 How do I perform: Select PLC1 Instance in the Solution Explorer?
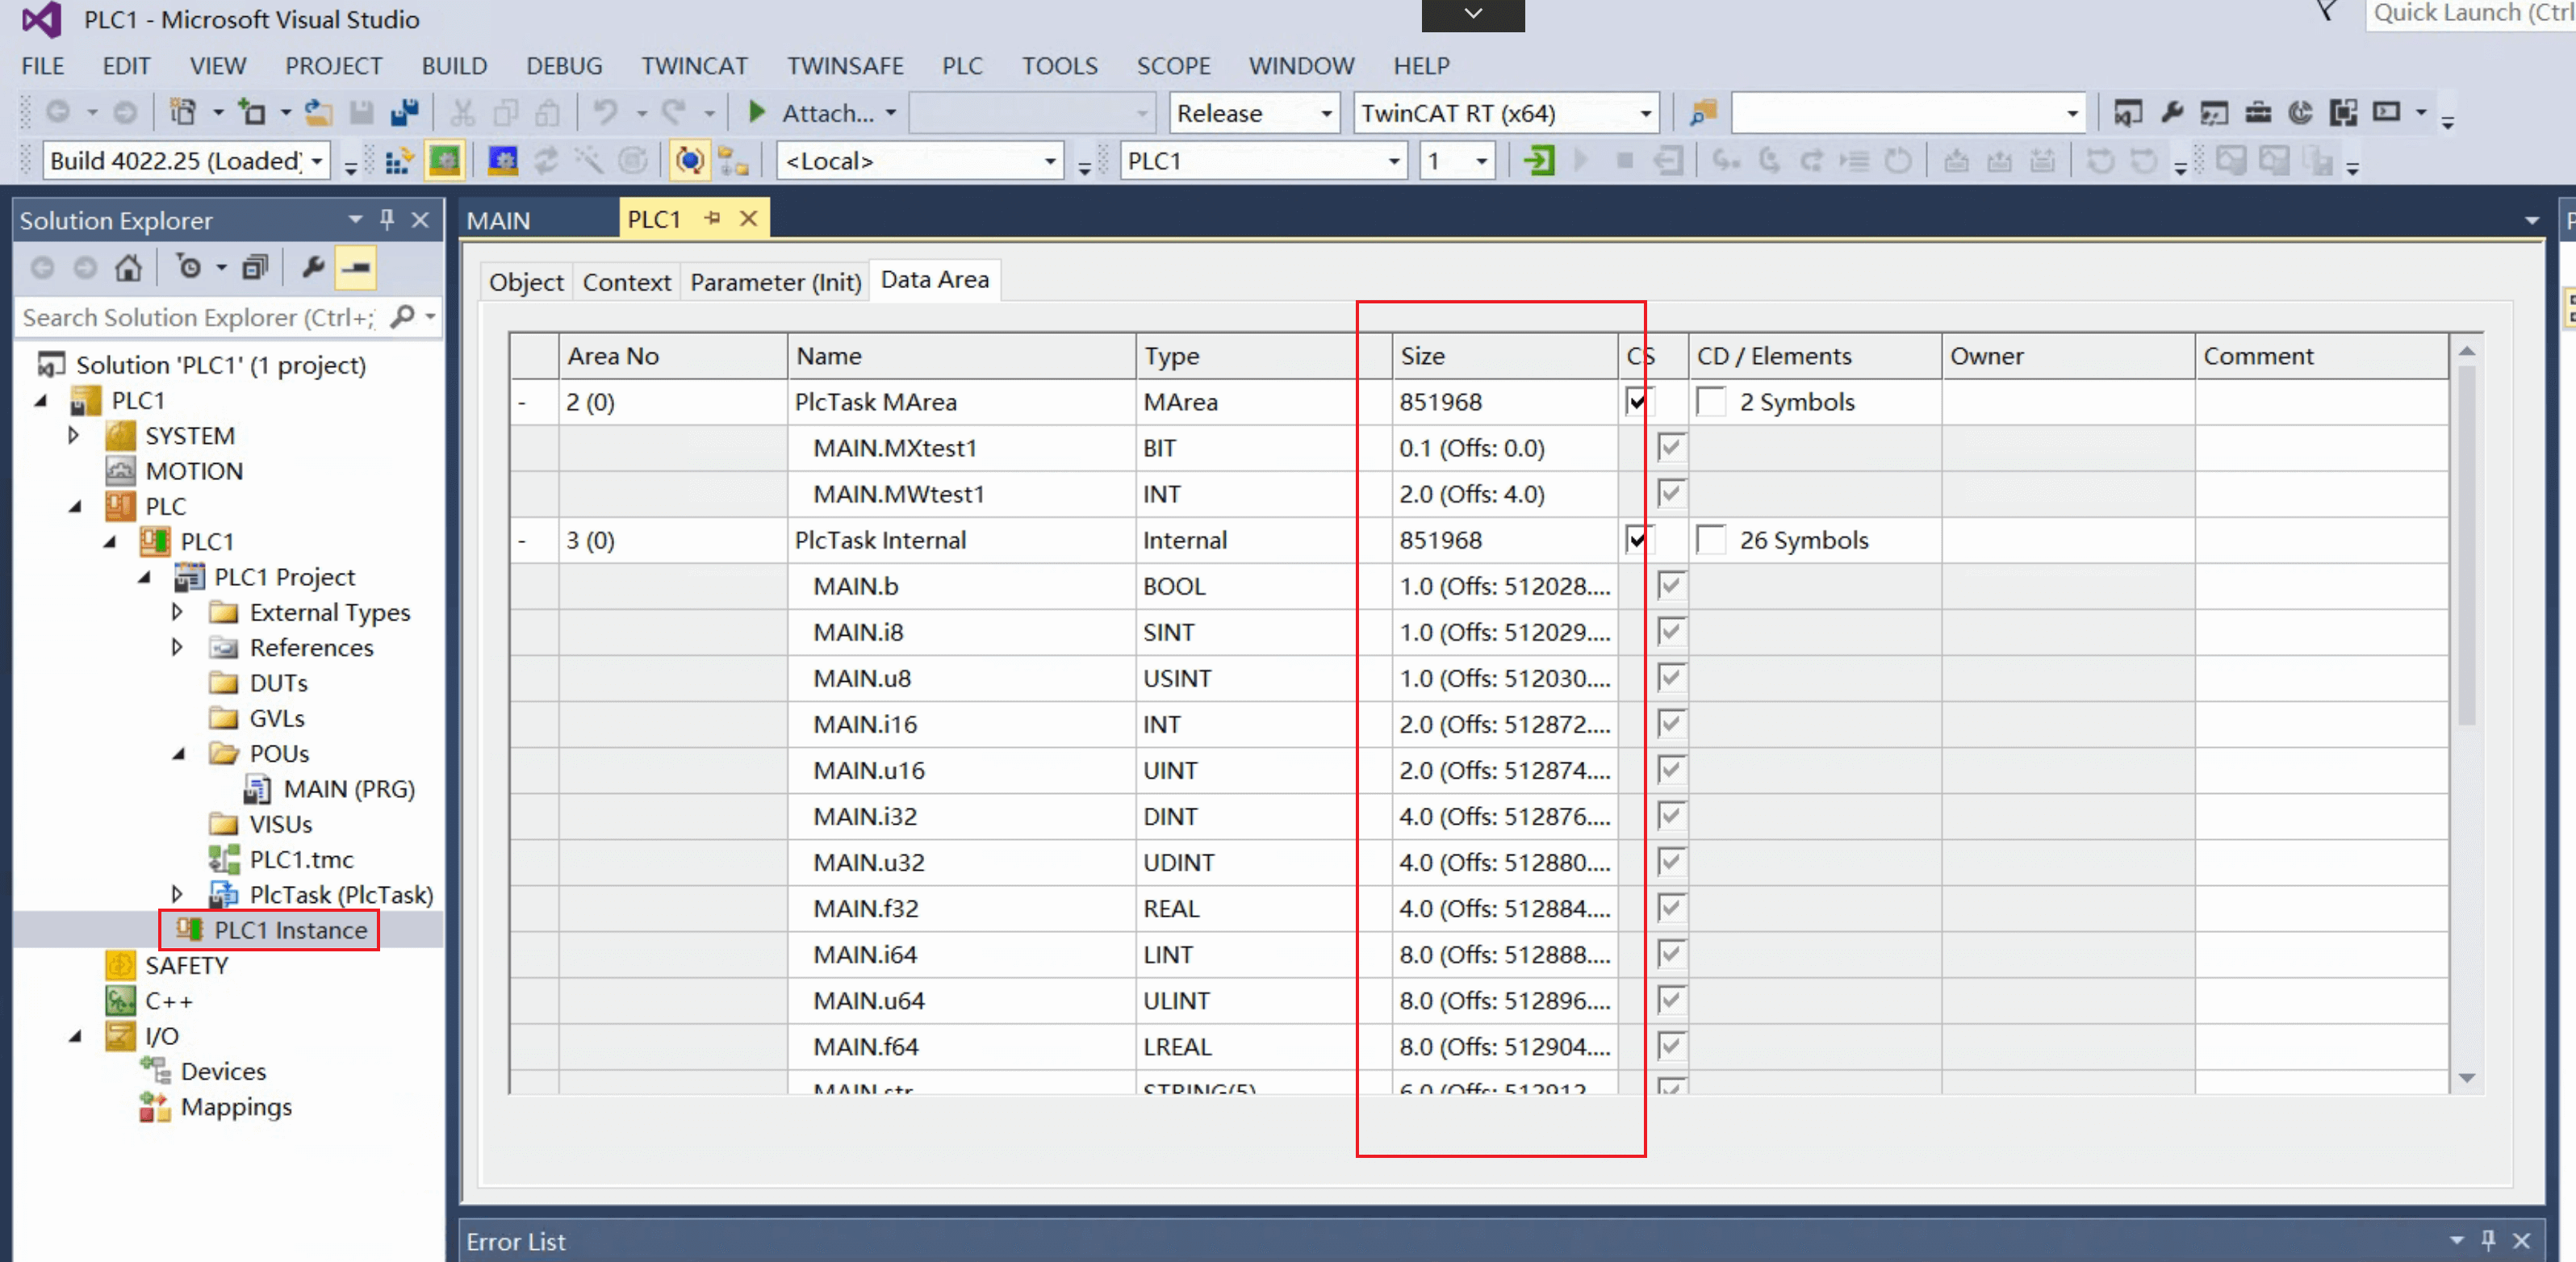(289, 930)
